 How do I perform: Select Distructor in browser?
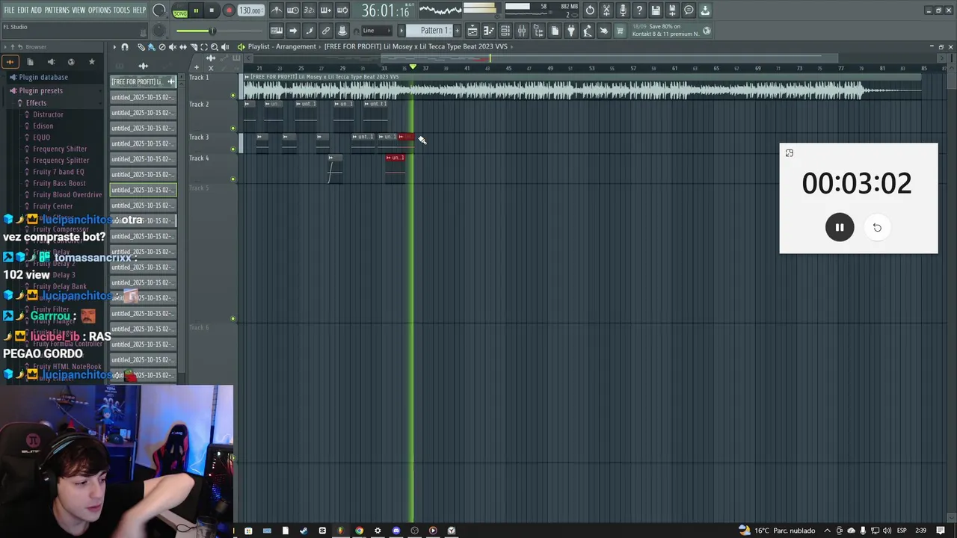48,114
